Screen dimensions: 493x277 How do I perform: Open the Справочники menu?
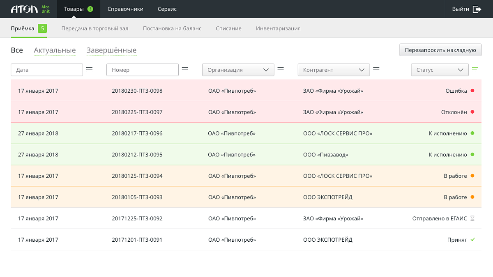click(125, 9)
